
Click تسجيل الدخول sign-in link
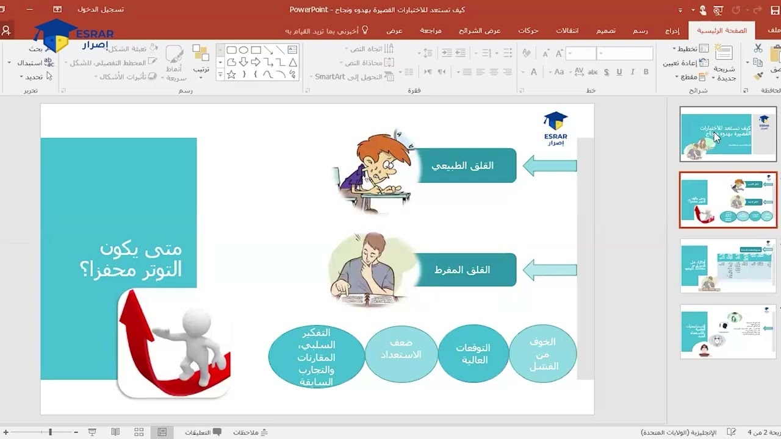coord(101,10)
